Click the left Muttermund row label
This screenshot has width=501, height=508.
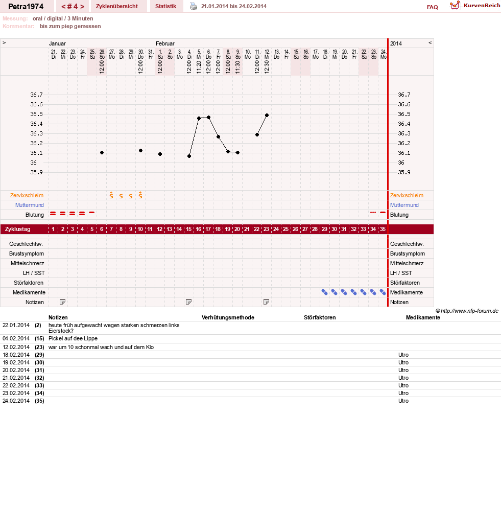30,205
